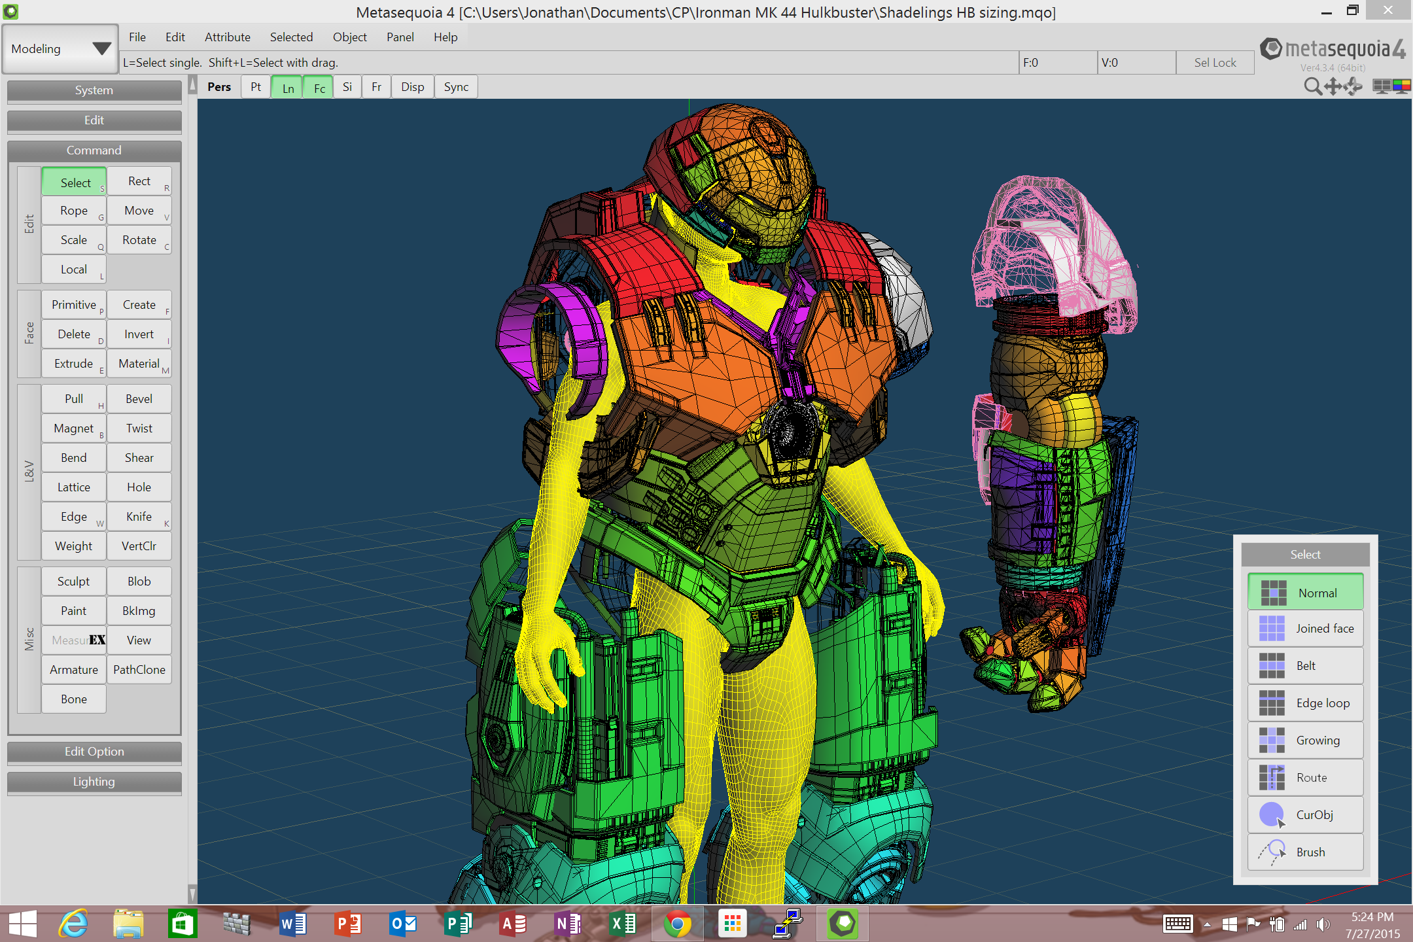This screenshot has width=1413, height=942.
Task: Click the split viewport layout icon
Action: coord(1381,86)
